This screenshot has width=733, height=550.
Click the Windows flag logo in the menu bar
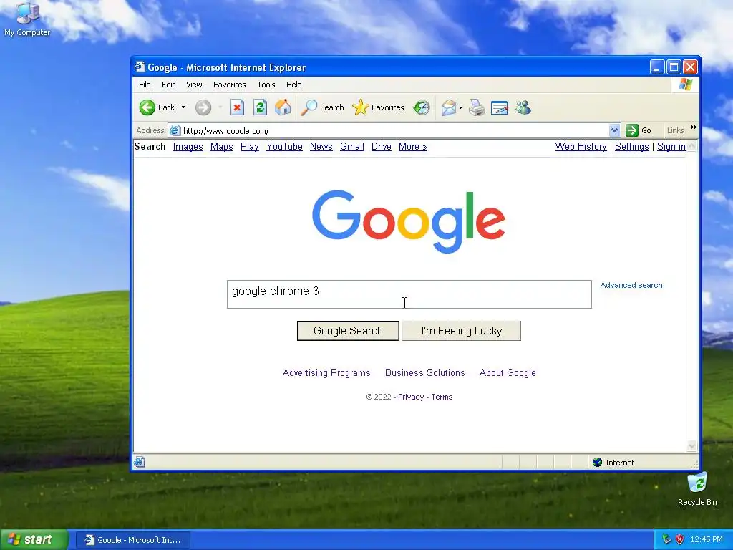[x=685, y=85]
